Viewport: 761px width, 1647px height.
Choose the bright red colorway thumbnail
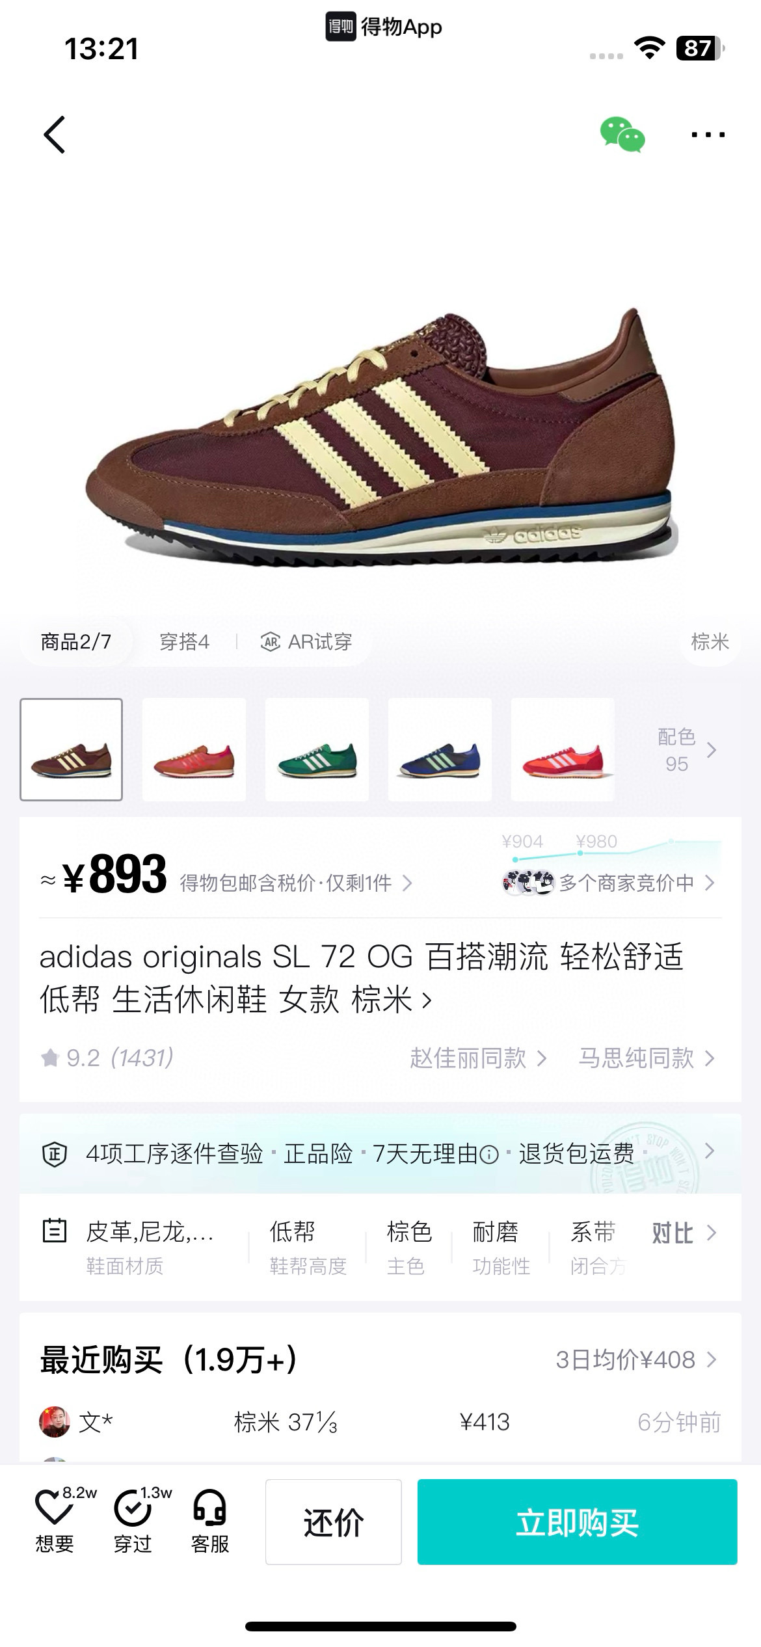pyautogui.click(x=563, y=749)
